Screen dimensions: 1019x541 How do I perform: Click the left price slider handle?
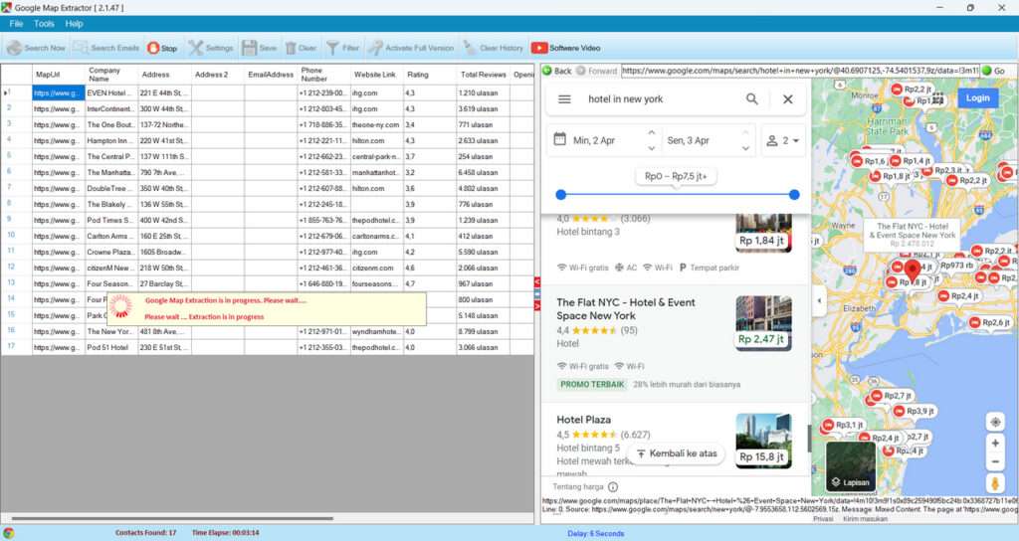[x=561, y=194]
